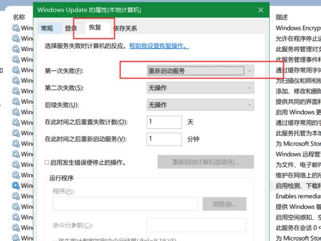Click gear icon of row described 此服务将管理对
This screenshot has width=321, height=241.
(16, 49)
